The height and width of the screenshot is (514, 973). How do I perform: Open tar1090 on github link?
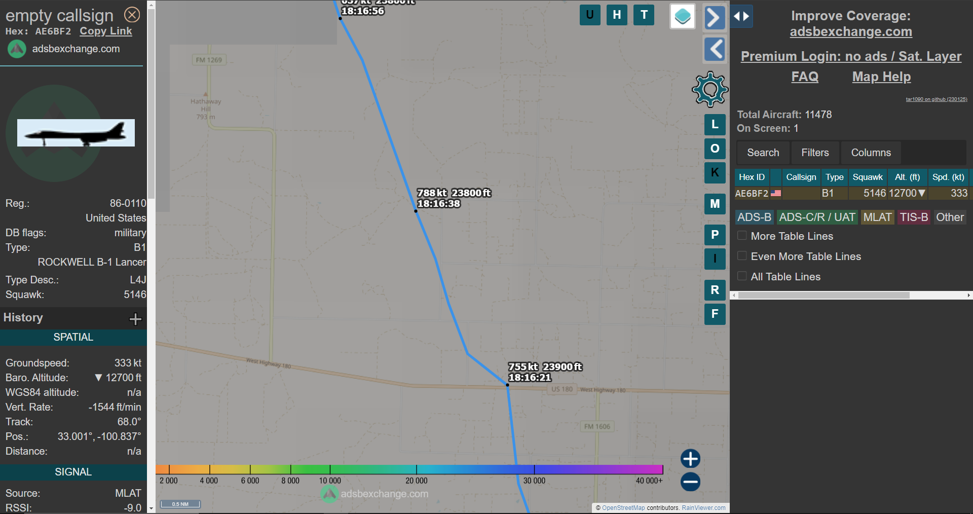[937, 99]
